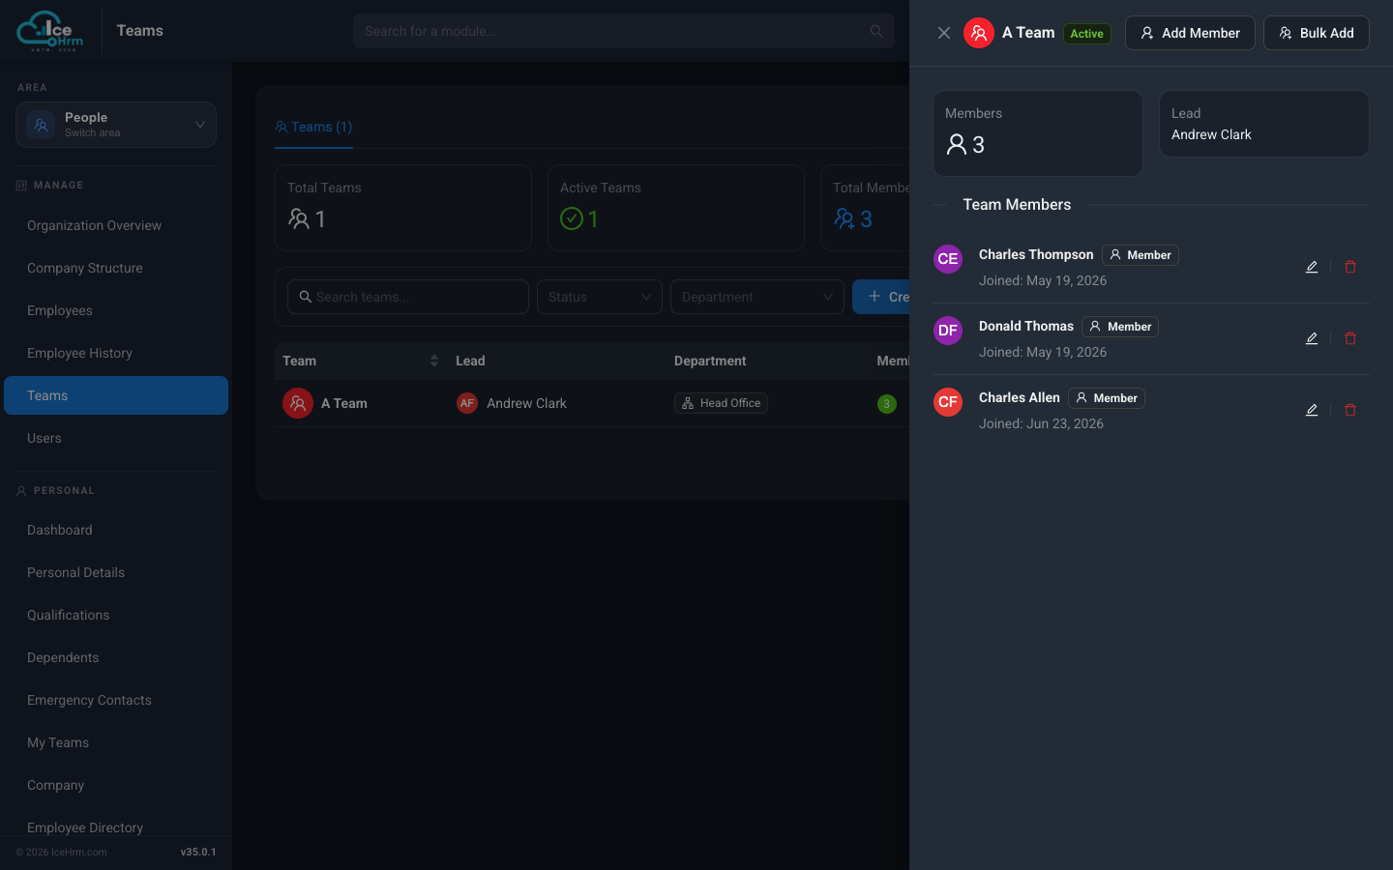Viewport: 1393px width, 870px height.
Task: Click the Add Member button
Action: (x=1190, y=33)
